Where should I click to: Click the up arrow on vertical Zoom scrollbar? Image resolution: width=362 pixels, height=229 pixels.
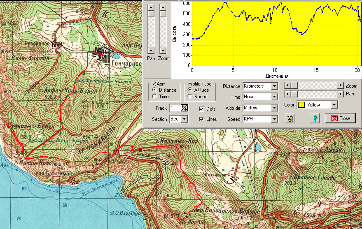click(x=163, y=7)
